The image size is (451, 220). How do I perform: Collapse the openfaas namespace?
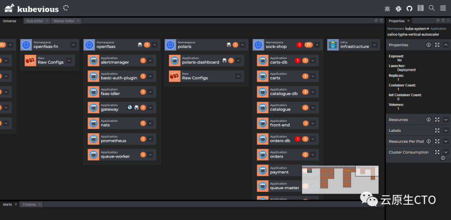click(x=155, y=44)
